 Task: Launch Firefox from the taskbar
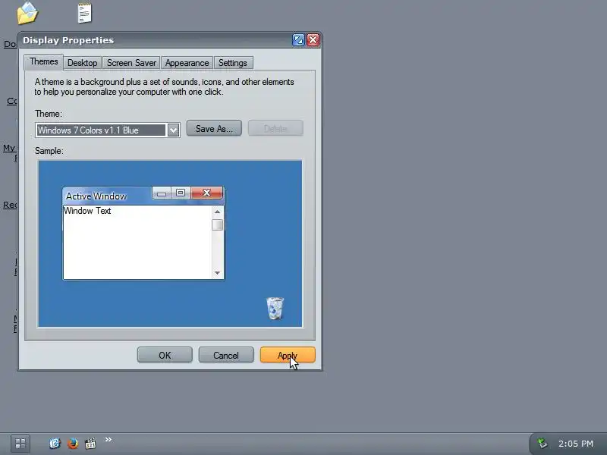[x=72, y=443]
